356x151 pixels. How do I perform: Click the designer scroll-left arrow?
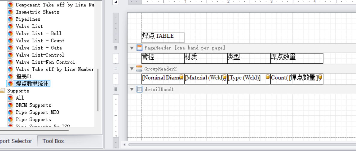point(124,144)
